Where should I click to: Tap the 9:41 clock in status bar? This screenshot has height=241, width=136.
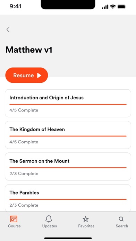pos(15,7)
